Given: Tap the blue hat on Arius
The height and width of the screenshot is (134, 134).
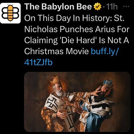Looking at the screenshot, I should pyautogui.click(x=108, y=83).
